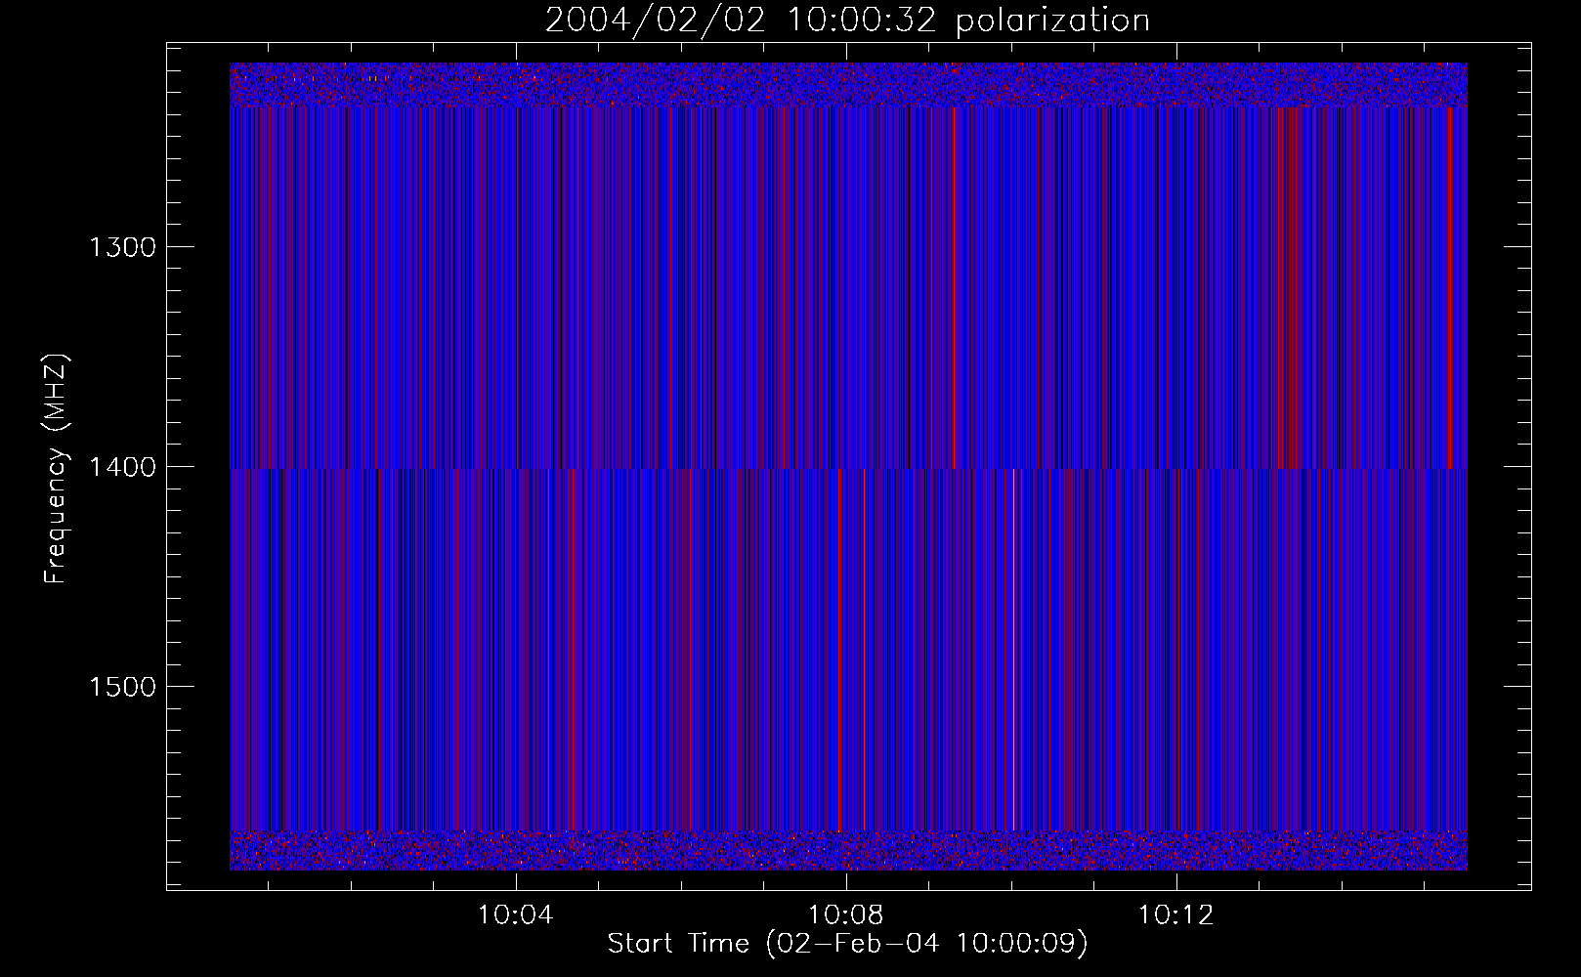Image resolution: width=1581 pixels, height=977 pixels.
Task: Click the 'Start Time (02-Feb-04 10:00:09)' axis title
Action: [847, 944]
